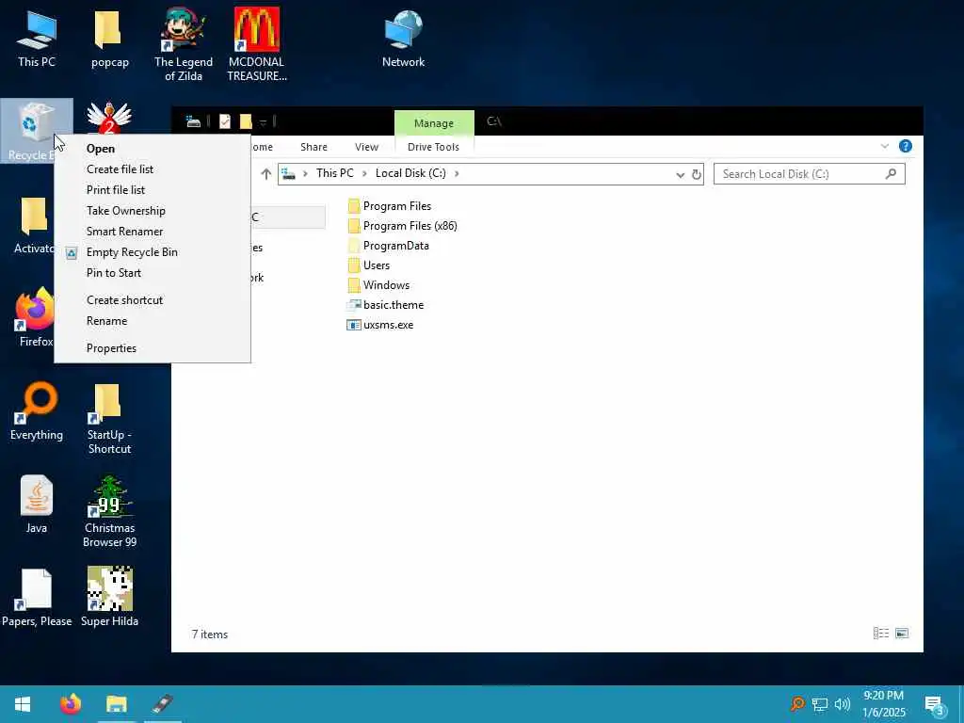Select the basic.theme file
This screenshot has height=723, width=964.
tap(385, 305)
